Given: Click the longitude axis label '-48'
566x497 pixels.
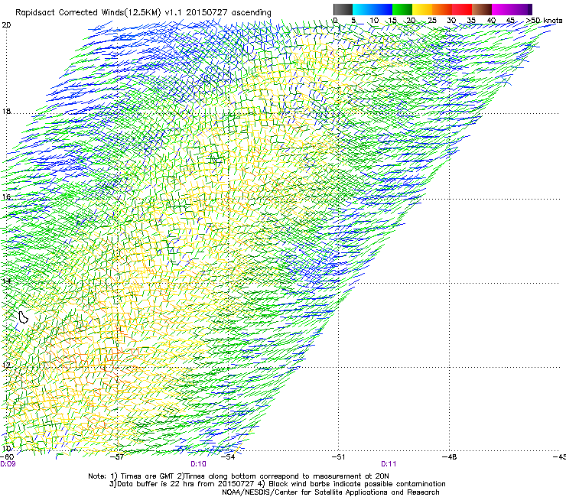Looking at the screenshot, I should (450, 457).
